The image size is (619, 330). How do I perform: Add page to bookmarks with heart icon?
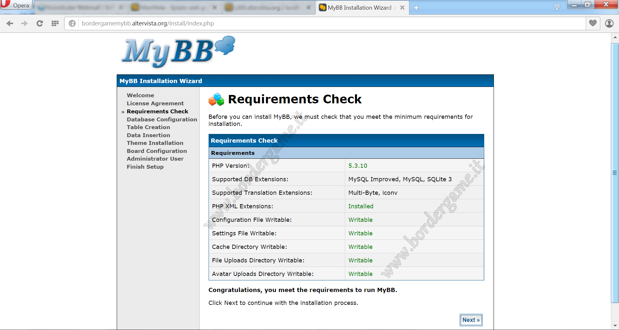(x=593, y=23)
